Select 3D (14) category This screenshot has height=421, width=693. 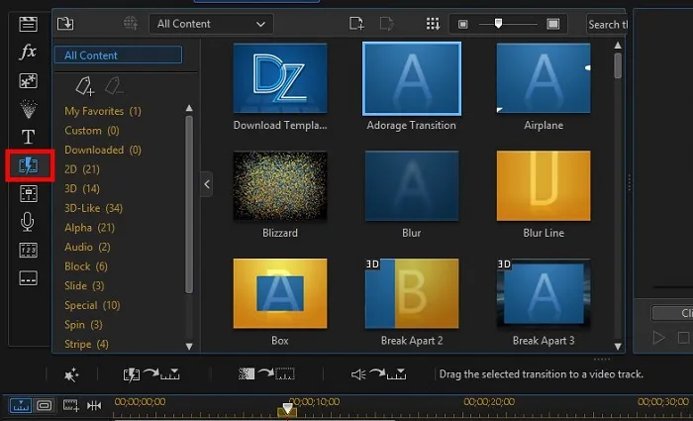tap(82, 189)
